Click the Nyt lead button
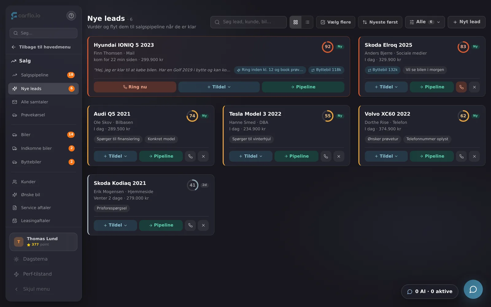491x307 pixels. [466, 22]
